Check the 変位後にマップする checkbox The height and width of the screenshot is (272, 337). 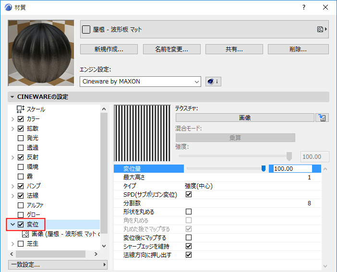[189, 237]
